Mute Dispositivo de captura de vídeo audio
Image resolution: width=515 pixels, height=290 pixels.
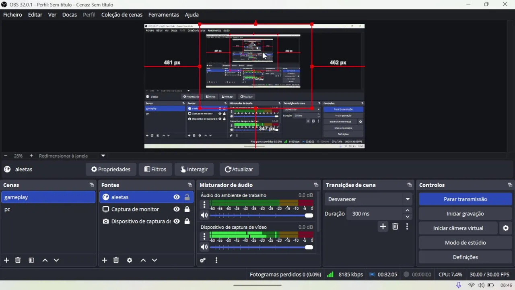click(x=204, y=247)
